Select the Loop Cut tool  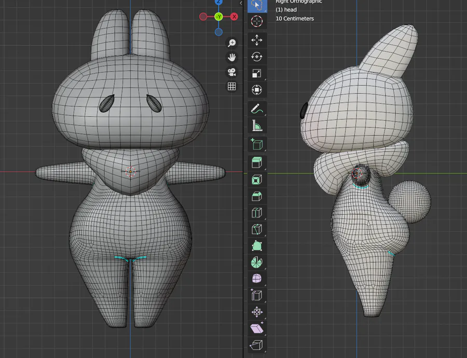click(257, 213)
